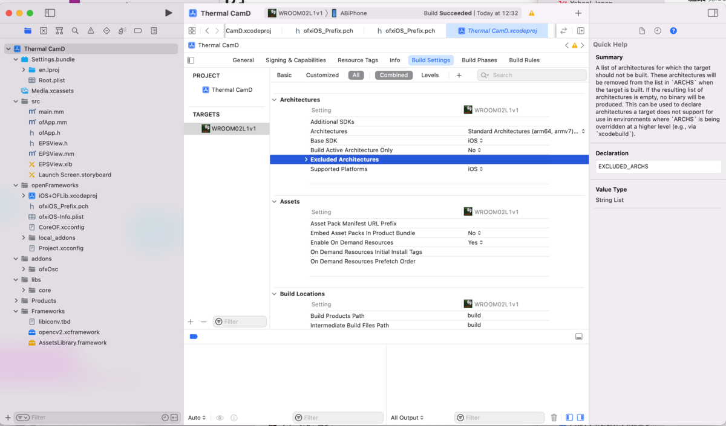Expand the Products group

[x=16, y=301]
